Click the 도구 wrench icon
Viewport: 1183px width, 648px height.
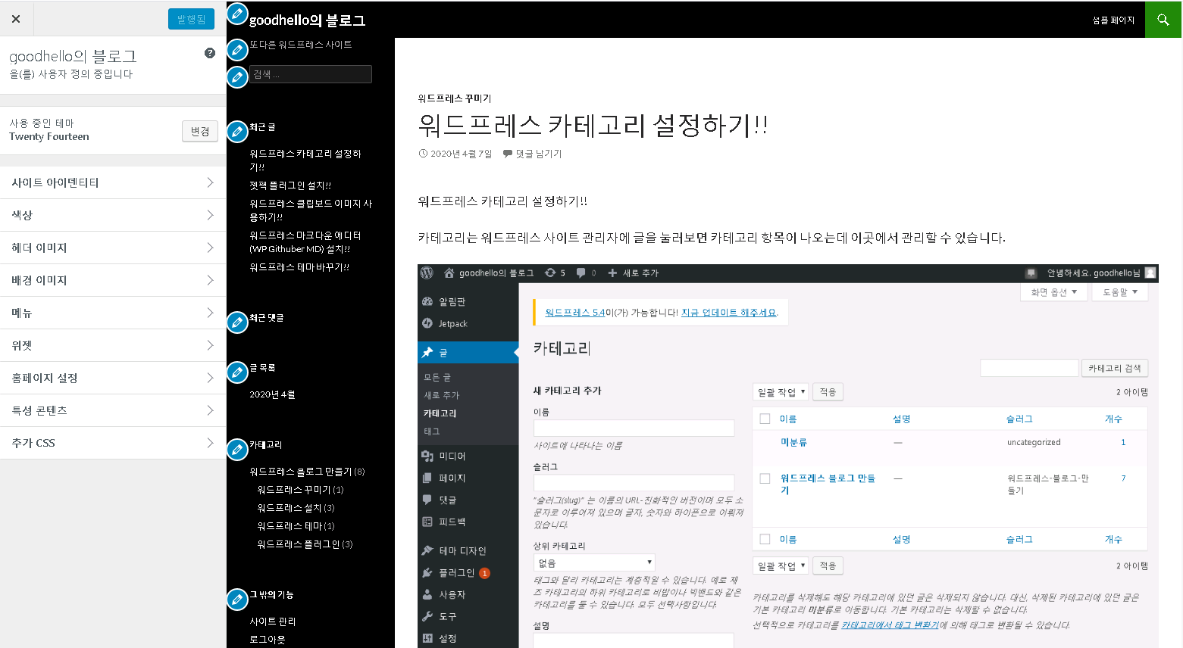pyautogui.click(x=427, y=616)
